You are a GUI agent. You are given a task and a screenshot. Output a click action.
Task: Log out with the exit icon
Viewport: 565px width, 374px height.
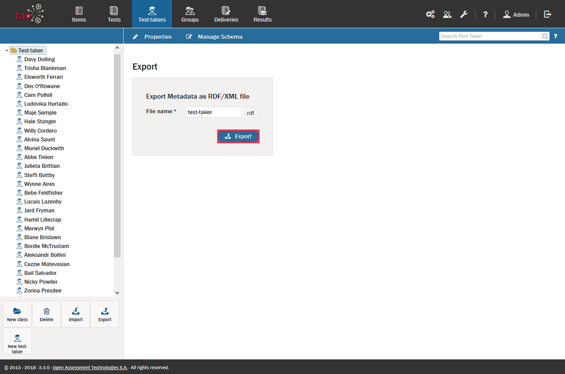[x=547, y=14]
